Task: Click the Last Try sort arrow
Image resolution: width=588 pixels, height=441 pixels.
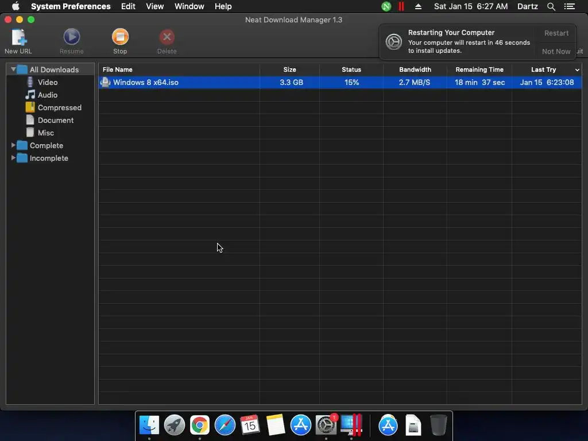Action: point(577,69)
